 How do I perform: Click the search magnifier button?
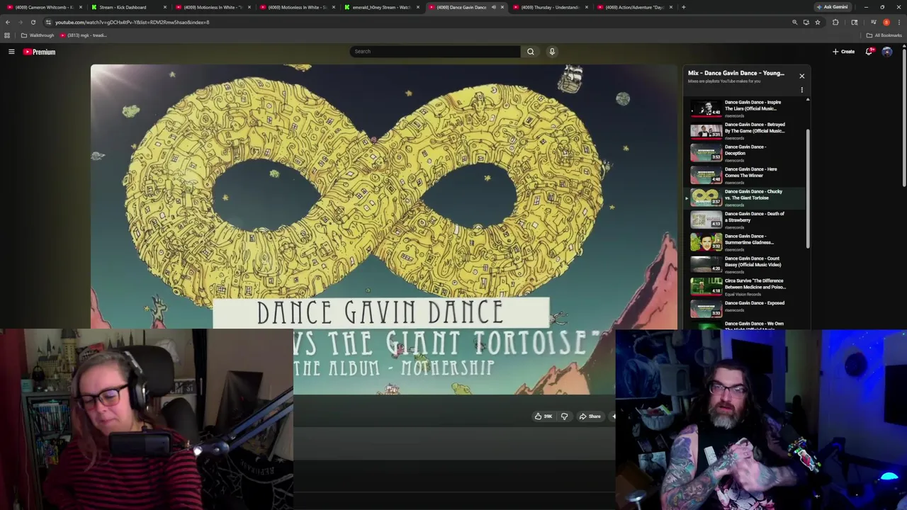tap(530, 51)
